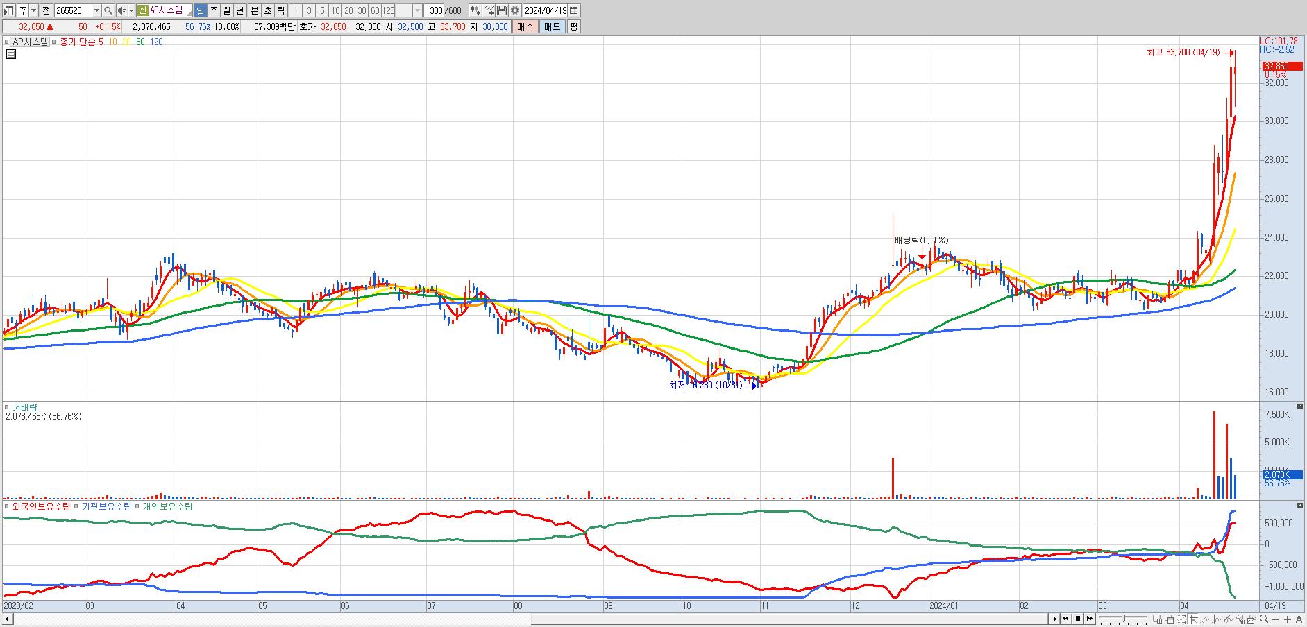
Task: Click the horizontal scrollbar left arrow
Action: [7, 619]
